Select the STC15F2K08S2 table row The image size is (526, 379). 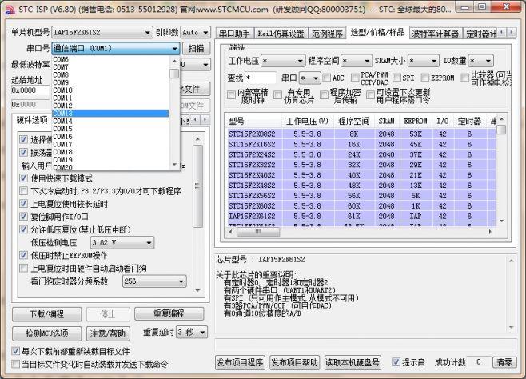[361, 134]
